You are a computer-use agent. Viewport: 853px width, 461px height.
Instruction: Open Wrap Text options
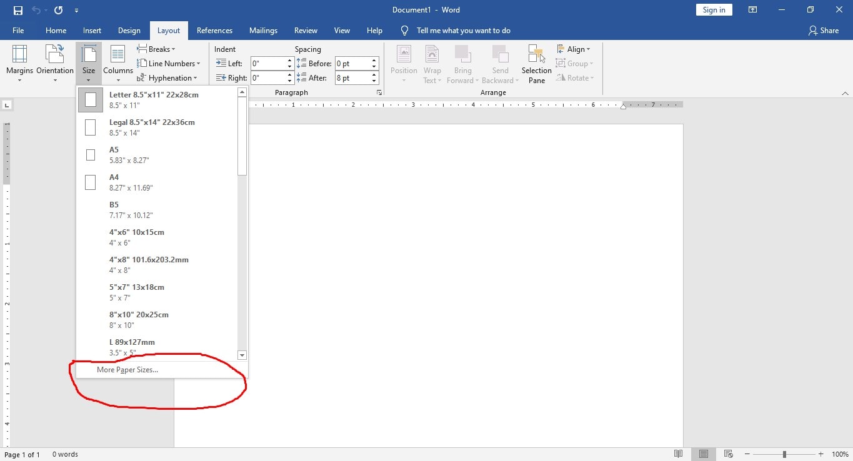pos(432,62)
